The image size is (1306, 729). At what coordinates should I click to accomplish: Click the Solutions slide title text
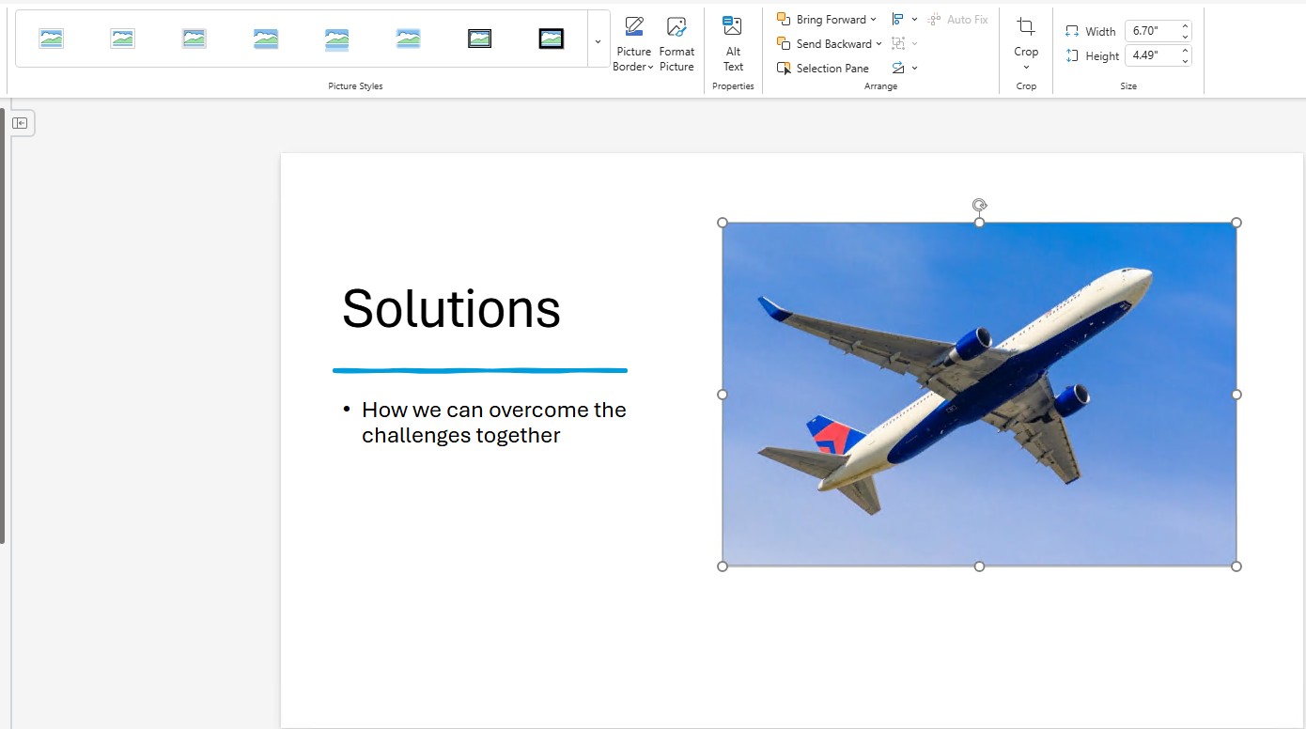tap(451, 308)
